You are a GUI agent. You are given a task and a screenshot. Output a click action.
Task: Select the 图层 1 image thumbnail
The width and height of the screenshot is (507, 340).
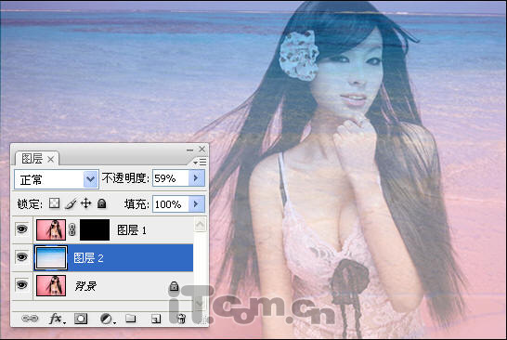(51, 229)
